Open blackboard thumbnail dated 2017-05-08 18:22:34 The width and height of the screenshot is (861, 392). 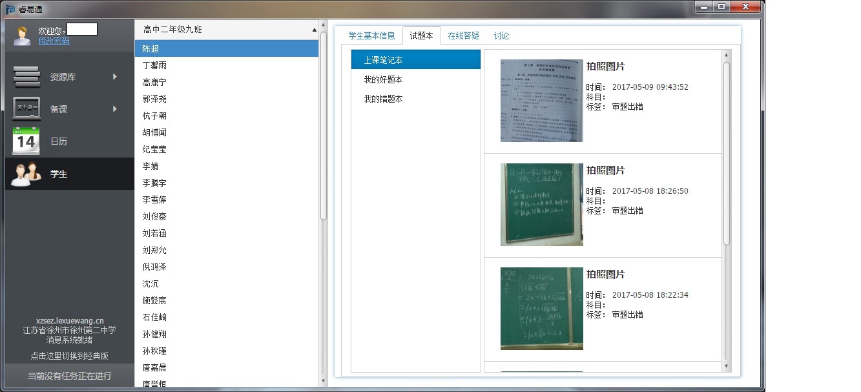542,309
